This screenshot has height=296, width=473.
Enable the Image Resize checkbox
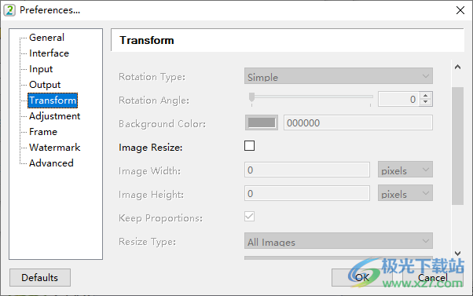(250, 146)
